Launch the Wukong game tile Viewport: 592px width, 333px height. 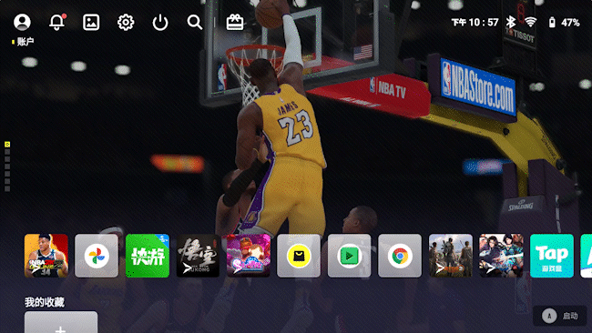point(198,256)
